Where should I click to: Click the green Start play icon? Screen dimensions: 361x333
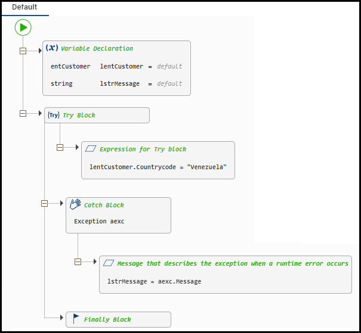pos(23,27)
